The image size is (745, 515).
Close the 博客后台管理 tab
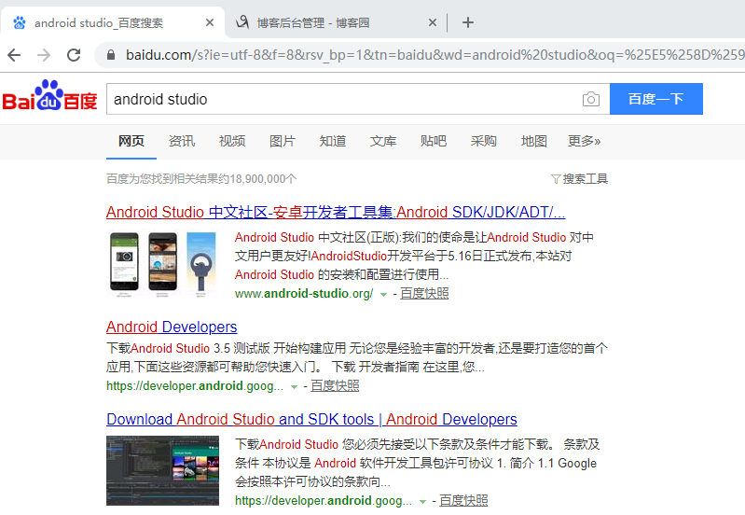coord(433,22)
